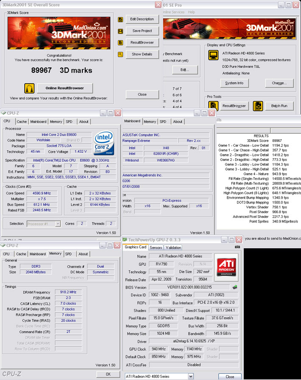Click the Save Project floppy icon

[x=120, y=31]
